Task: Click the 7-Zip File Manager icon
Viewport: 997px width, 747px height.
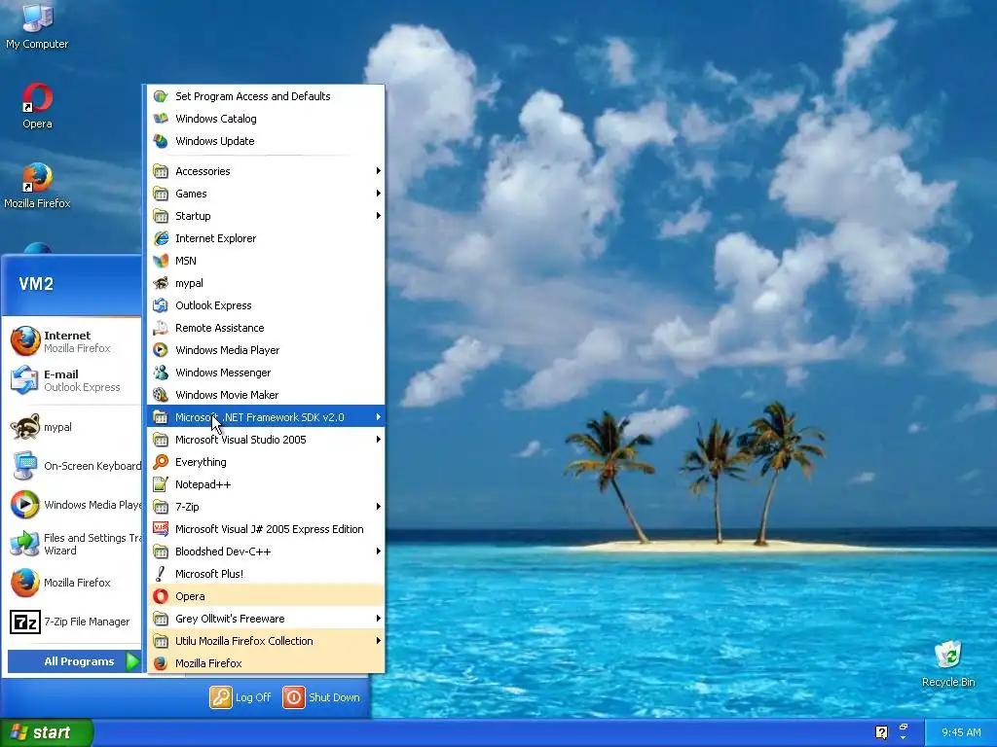Action: pos(24,622)
